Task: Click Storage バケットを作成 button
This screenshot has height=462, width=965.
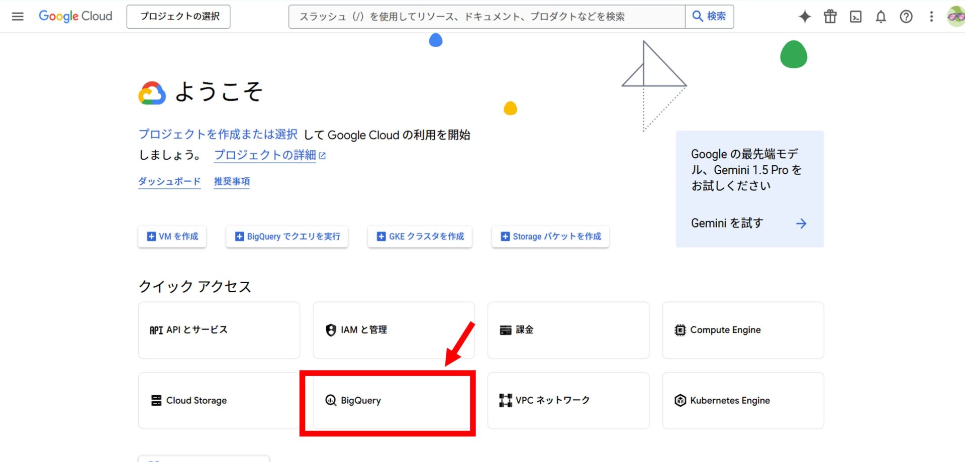Action: pyautogui.click(x=550, y=237)
